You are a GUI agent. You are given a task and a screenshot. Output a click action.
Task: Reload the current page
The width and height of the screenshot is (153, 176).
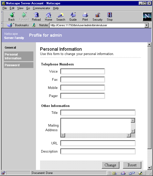(36, 17)
